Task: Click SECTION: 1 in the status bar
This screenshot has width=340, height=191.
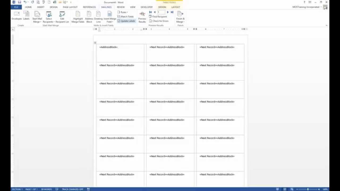Action: pyautogui.click(x=17, y=189)
